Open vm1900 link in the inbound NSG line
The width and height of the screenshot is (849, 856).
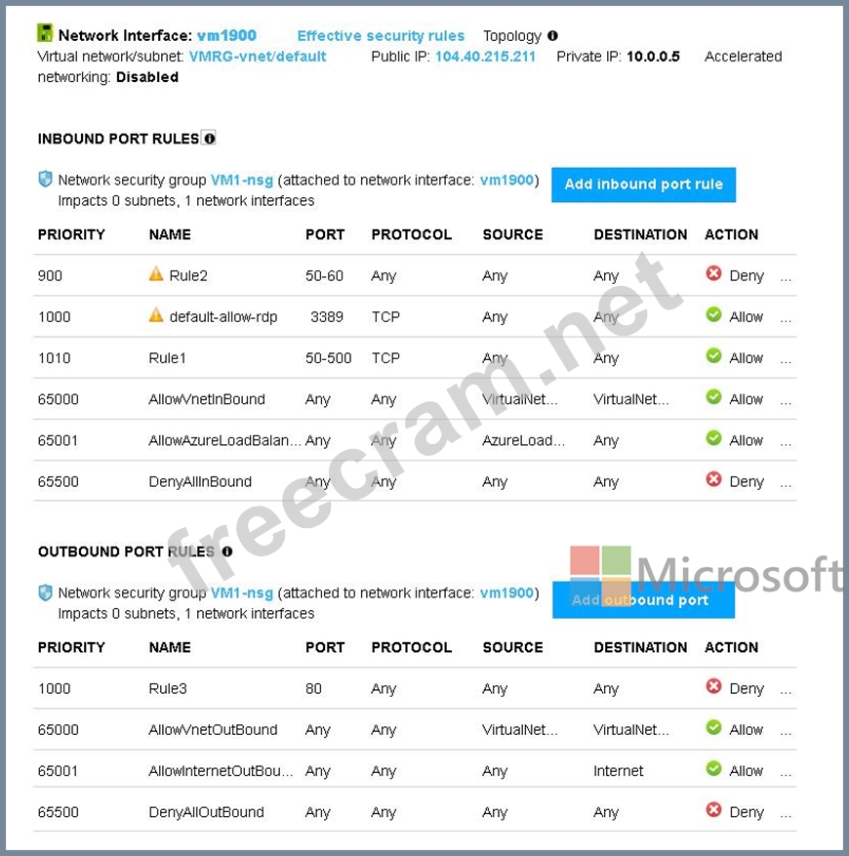pyautogui.click(x=506, y=181)
